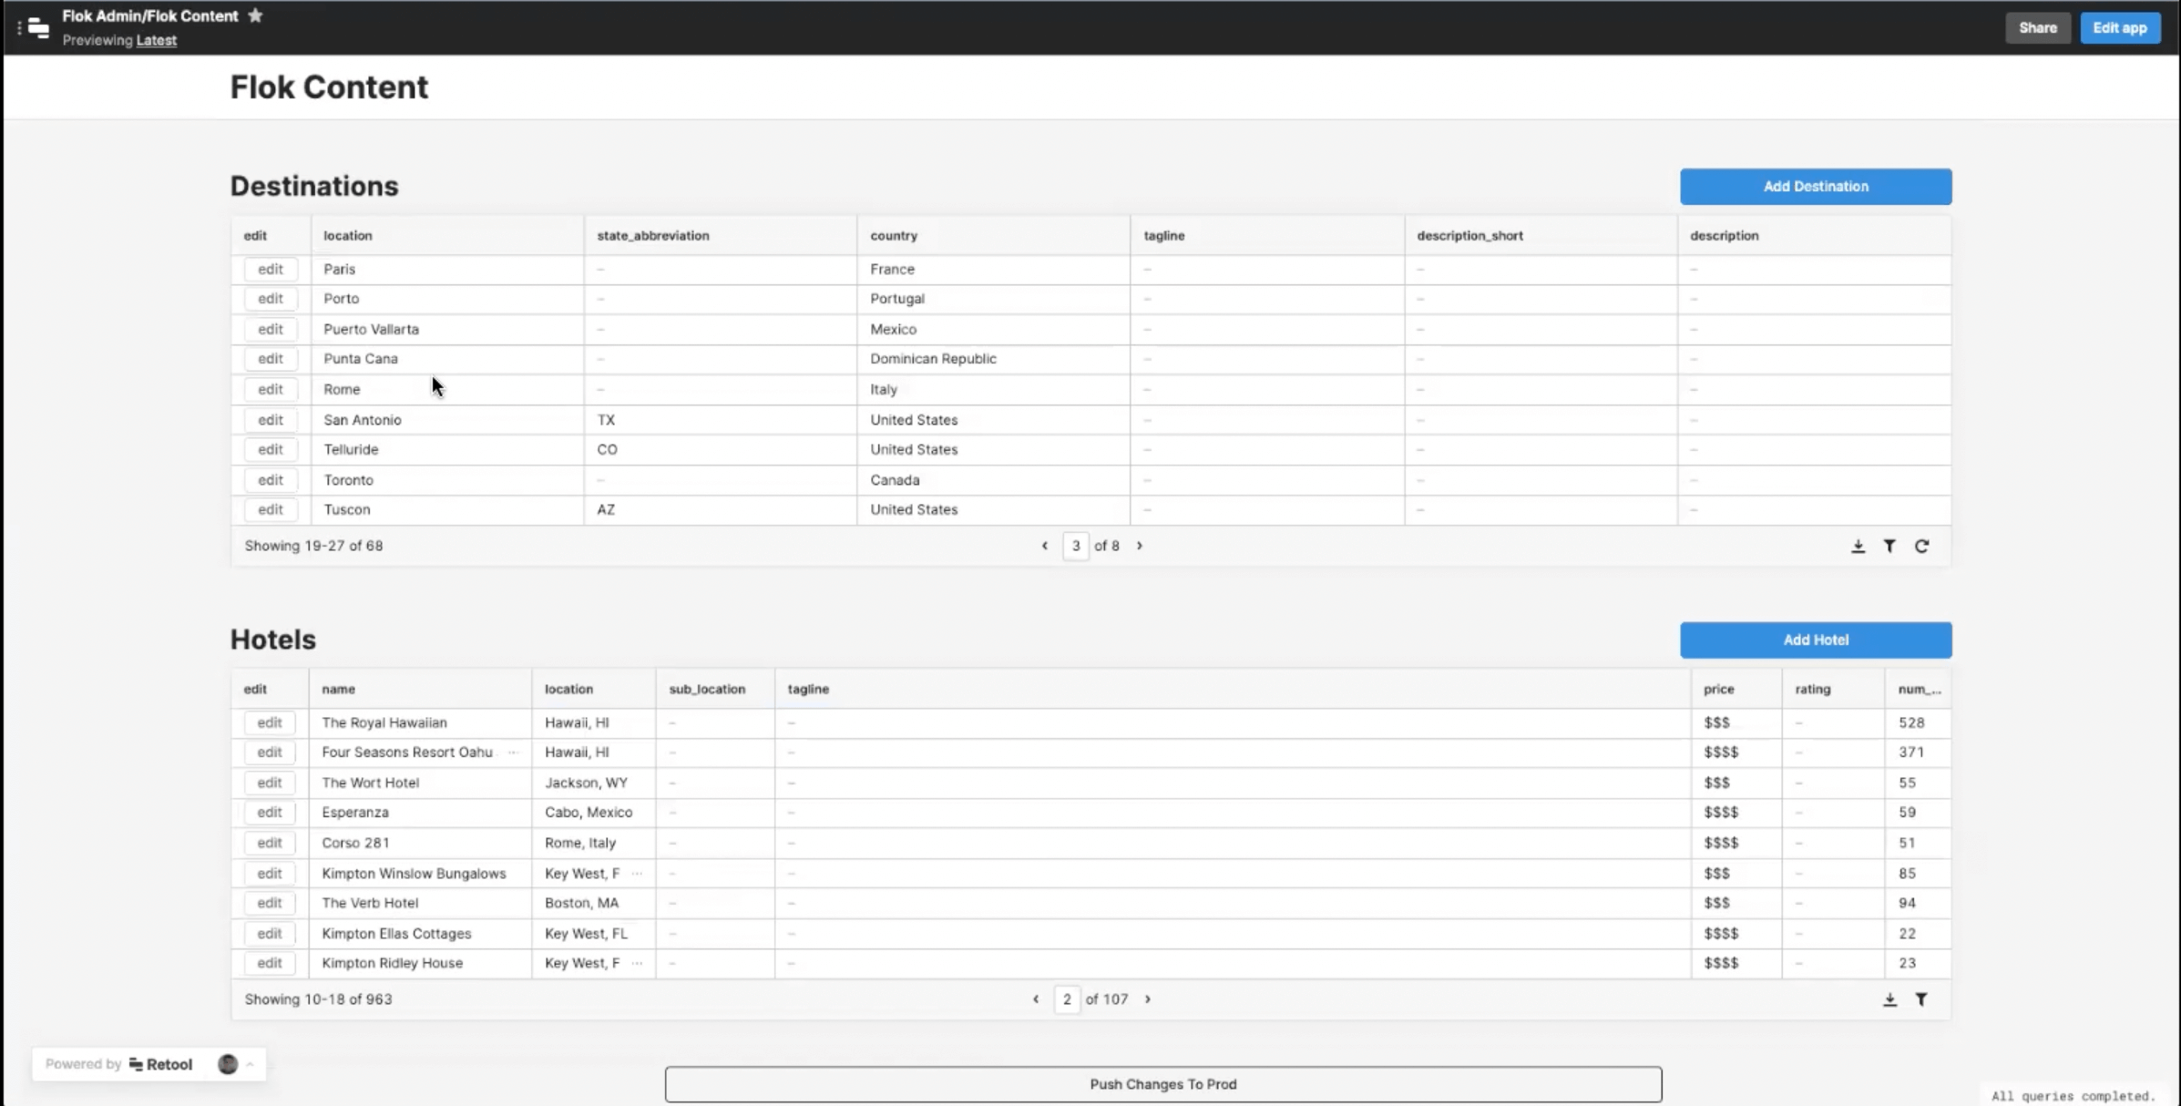
Task: Sort Hotels by name column header
Action: coord(420,690)
